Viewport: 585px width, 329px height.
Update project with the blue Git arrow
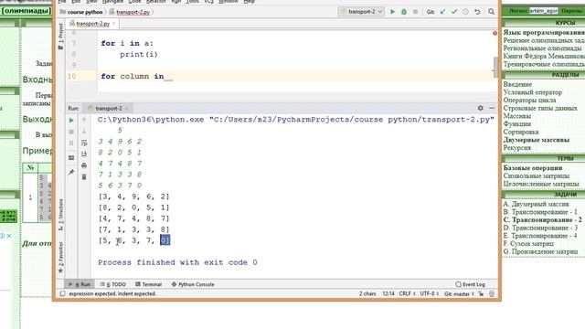coord(442,12)
